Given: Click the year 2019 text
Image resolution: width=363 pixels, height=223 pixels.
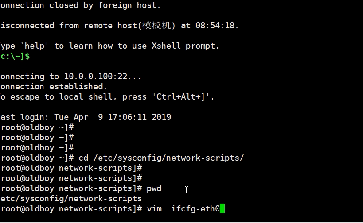Looking at the screenshot, I should click(x=161, y=117).
